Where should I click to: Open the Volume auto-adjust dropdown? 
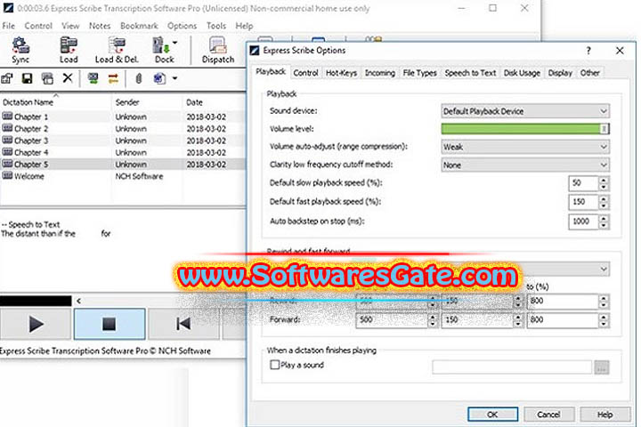tap(525, 147)
